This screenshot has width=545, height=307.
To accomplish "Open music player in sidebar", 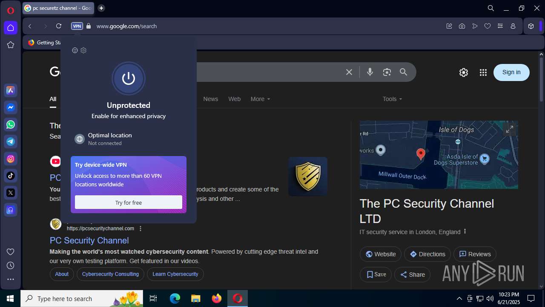I will pos(11,210).
